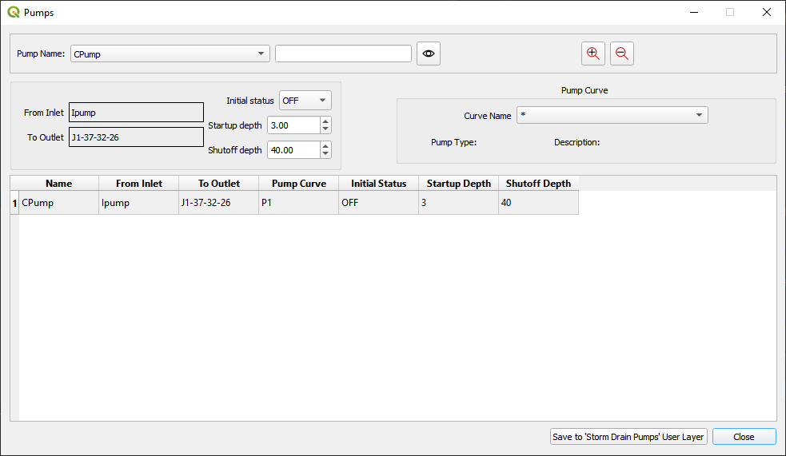The width and height of the screenshot is (786, 456).
Task: Decrease Shutoff depth with down arrow
Action: pyautogui.click(x=325, y=154)
